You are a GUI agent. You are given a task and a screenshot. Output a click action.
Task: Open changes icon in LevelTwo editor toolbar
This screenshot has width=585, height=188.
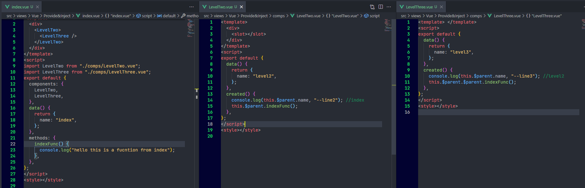point(373,7)
